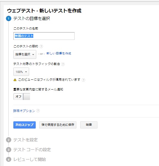Open the テストを設定 step
Viewport: 159px width, 166px height.
[x=26, y=140]
